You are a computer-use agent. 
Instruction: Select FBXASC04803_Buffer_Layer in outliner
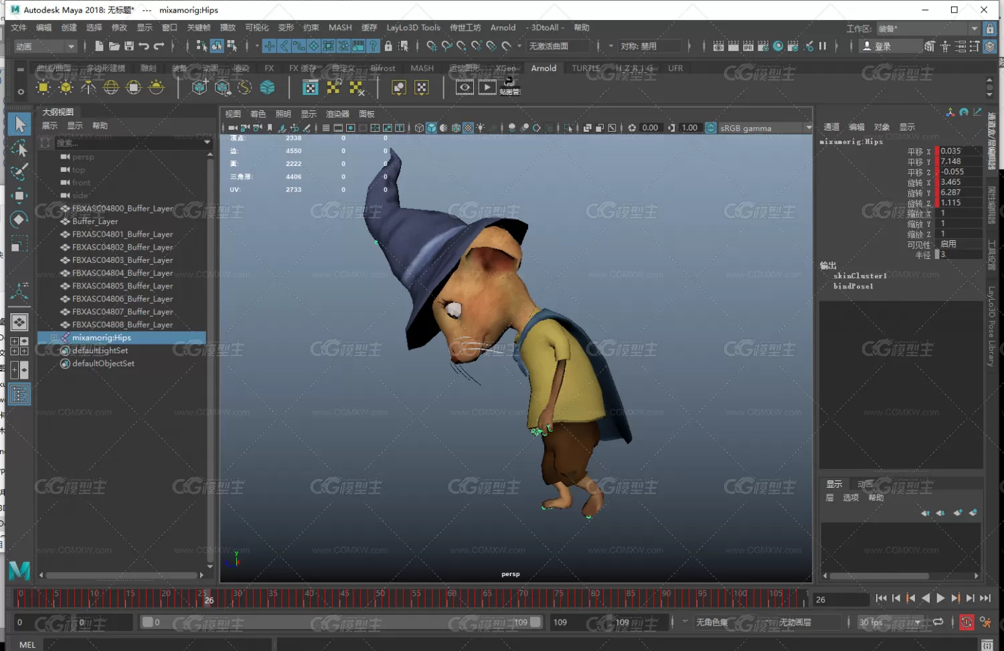(122, 260)
